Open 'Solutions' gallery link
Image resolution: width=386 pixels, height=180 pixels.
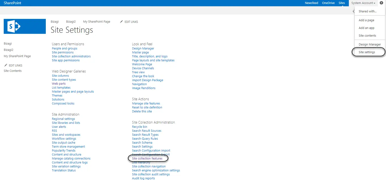tap(58, 100)
